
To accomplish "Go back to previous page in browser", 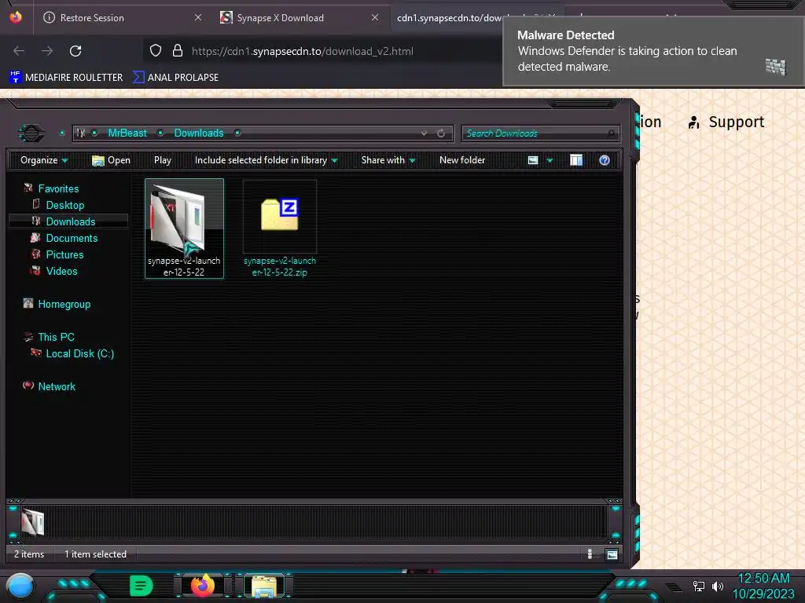I will [19, 51].
